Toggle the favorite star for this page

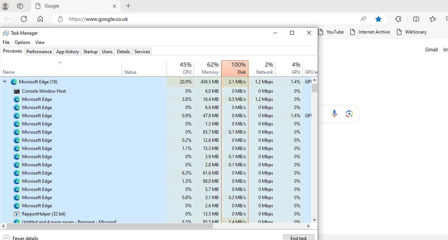[x=378, y=19]
